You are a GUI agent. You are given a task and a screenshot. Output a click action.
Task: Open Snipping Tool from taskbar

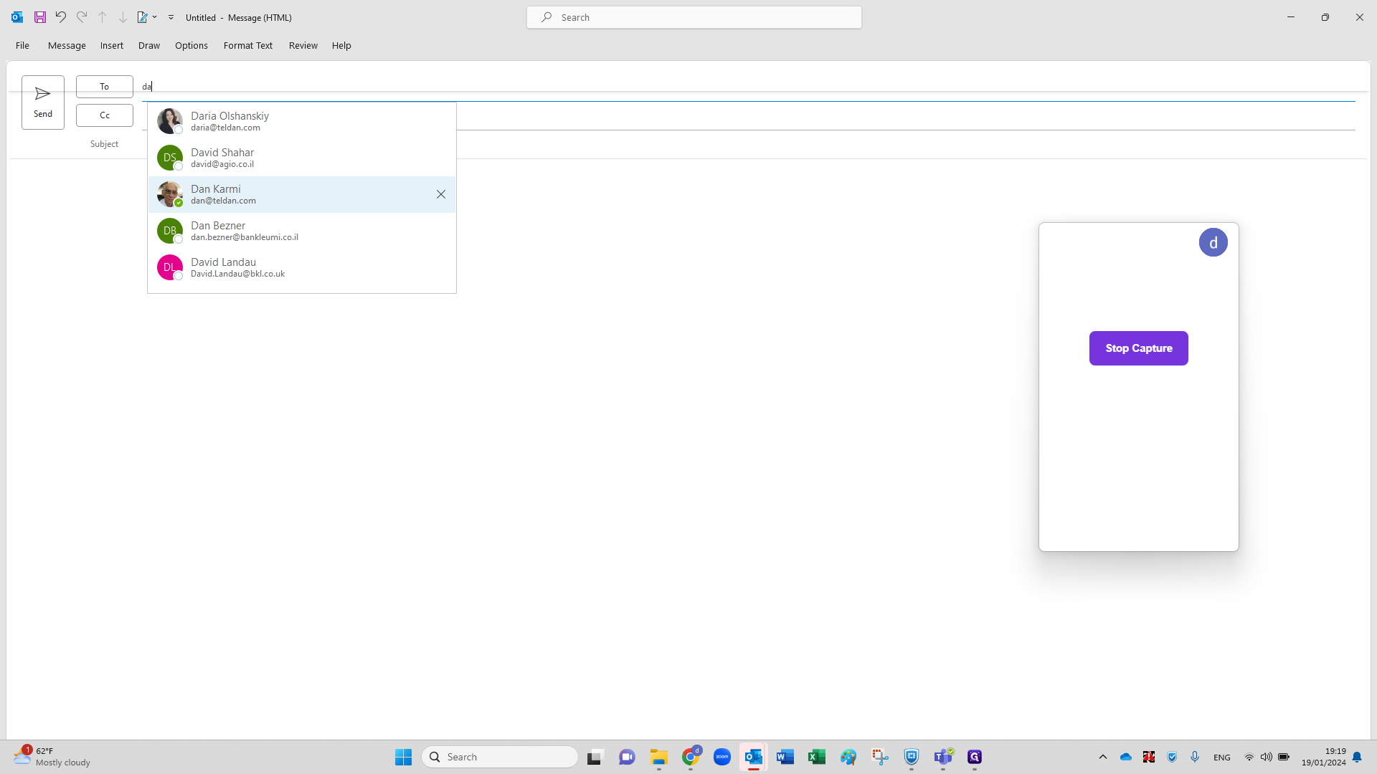tap(880, 757)
